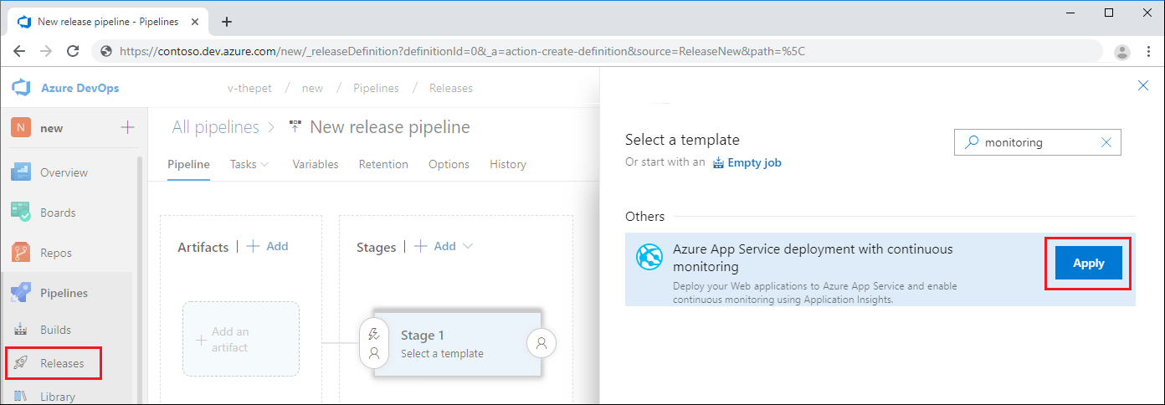Click the release pipeline icon beside the title

pos(295,127)
